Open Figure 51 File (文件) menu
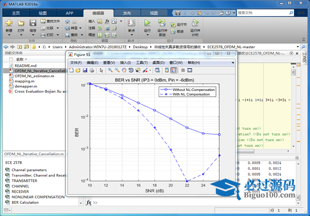This screenshot has height=216, width=310. [76, 63]
